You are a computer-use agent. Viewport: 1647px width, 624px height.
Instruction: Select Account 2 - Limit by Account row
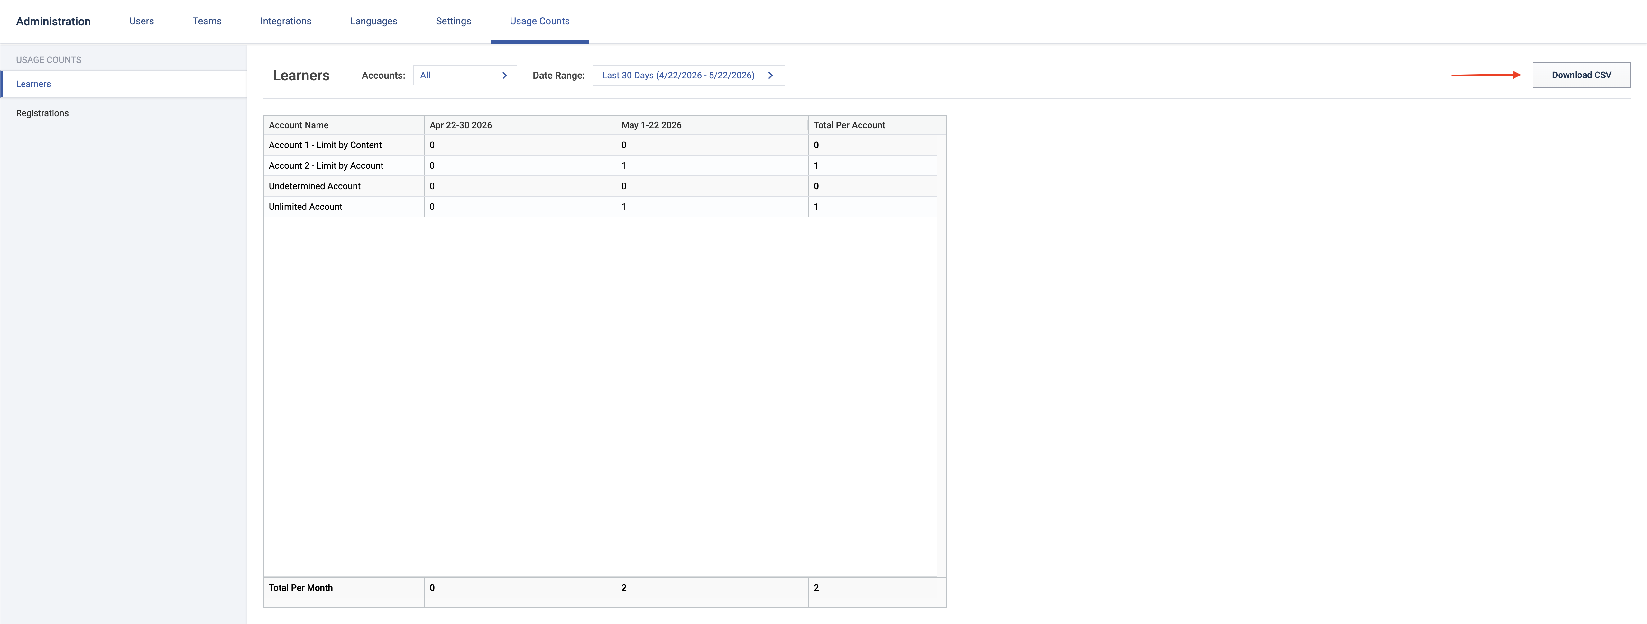(x=600, y=165)
